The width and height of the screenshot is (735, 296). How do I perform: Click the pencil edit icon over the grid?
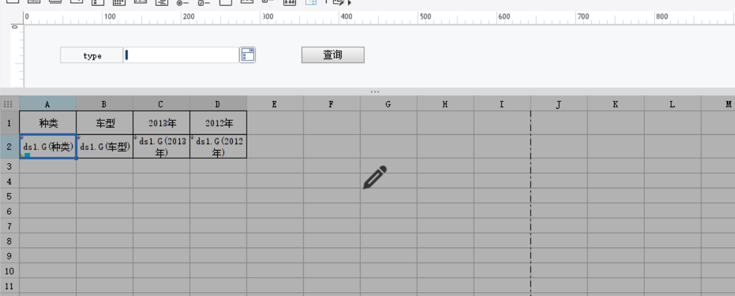[x=375, y=178]
